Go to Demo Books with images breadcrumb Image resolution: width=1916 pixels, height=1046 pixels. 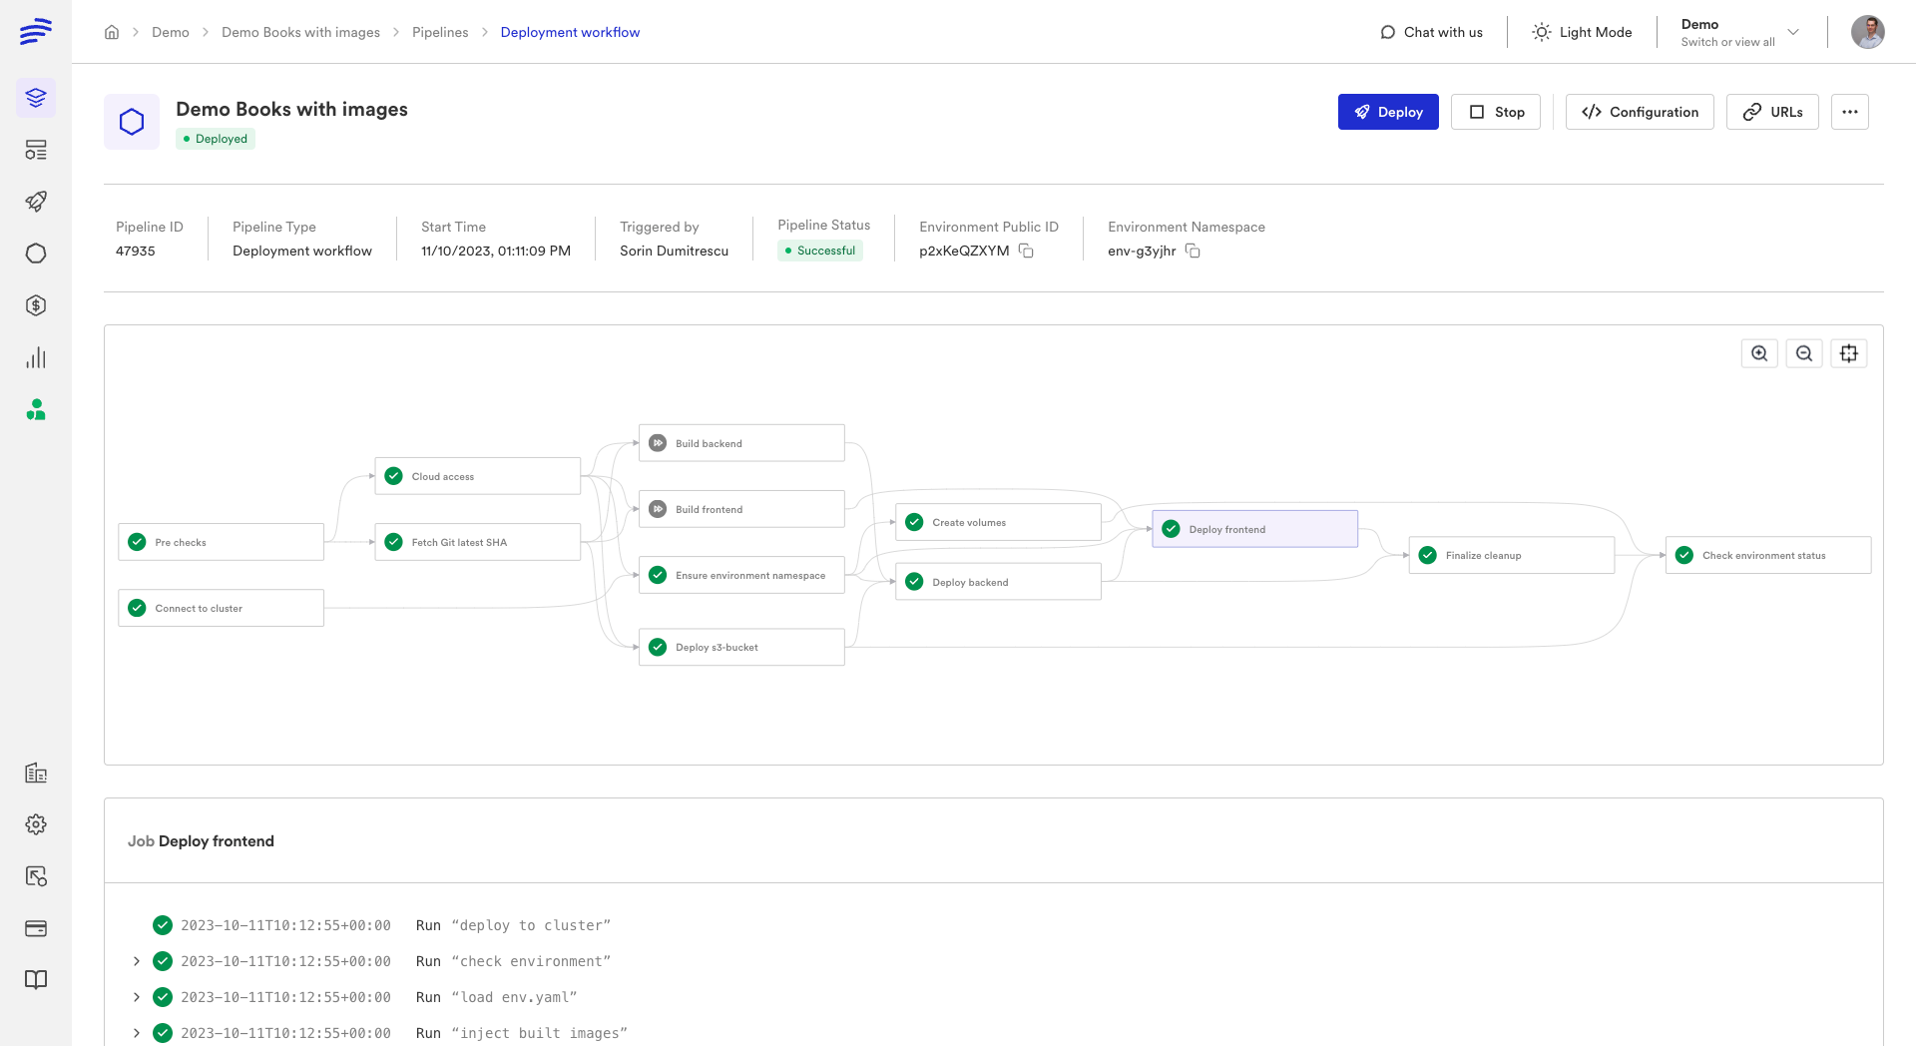pyautogui.click(x=300, y=32)
